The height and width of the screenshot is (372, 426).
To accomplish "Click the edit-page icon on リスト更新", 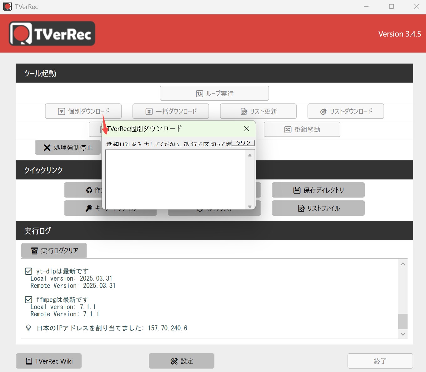I will coord(244,112).
